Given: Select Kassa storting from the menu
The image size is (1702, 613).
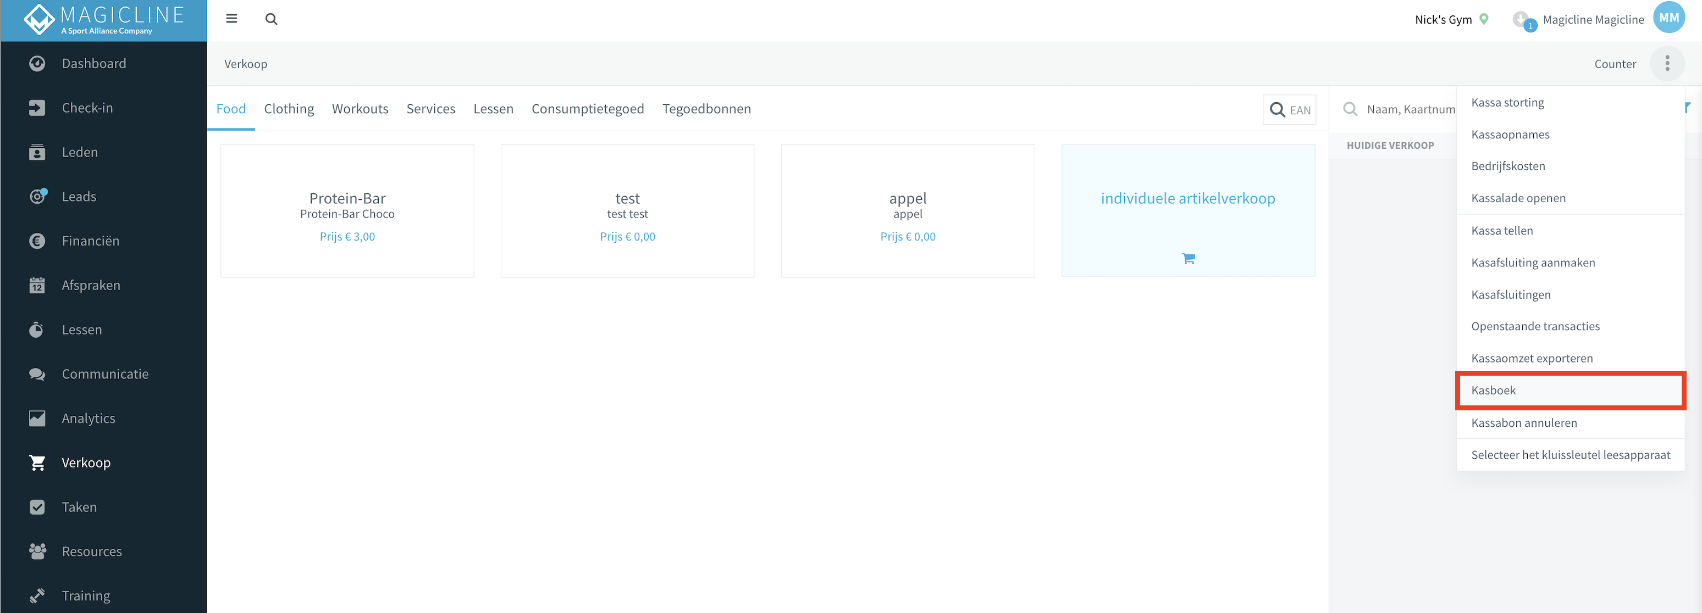Looking at the screenshot, I should coord(1570,102).
